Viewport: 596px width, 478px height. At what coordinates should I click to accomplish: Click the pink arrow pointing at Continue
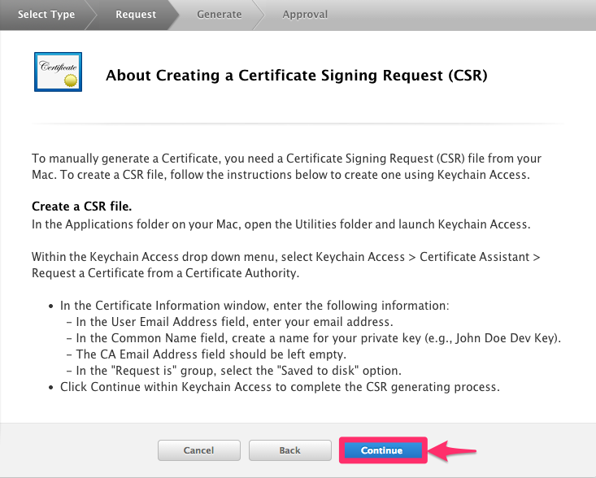coord(453,450)
